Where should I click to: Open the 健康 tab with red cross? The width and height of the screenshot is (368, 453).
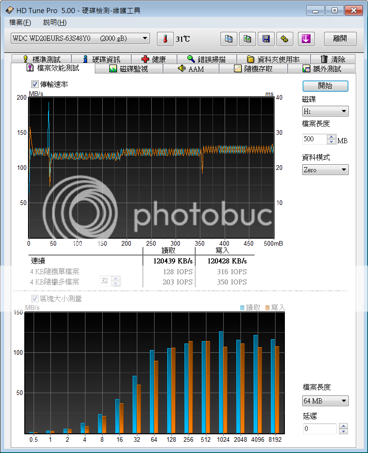(153, 59)
